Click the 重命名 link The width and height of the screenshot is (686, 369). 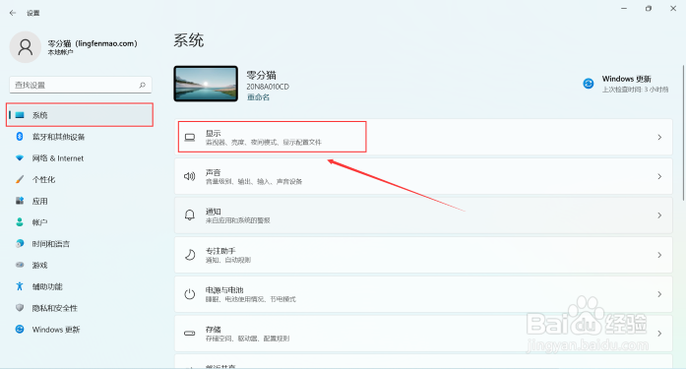pyautogui.click(x=258, y=97)
